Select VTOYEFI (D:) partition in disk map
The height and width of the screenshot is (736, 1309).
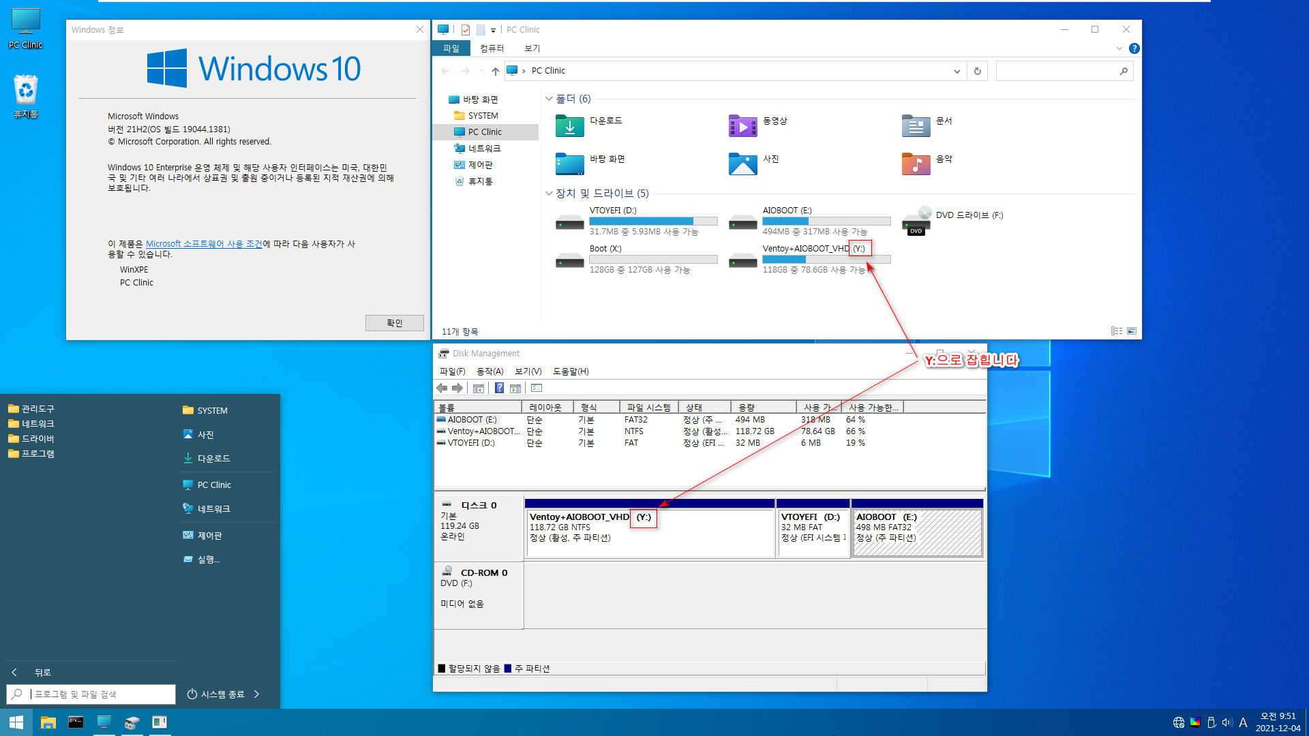point(813,532)
